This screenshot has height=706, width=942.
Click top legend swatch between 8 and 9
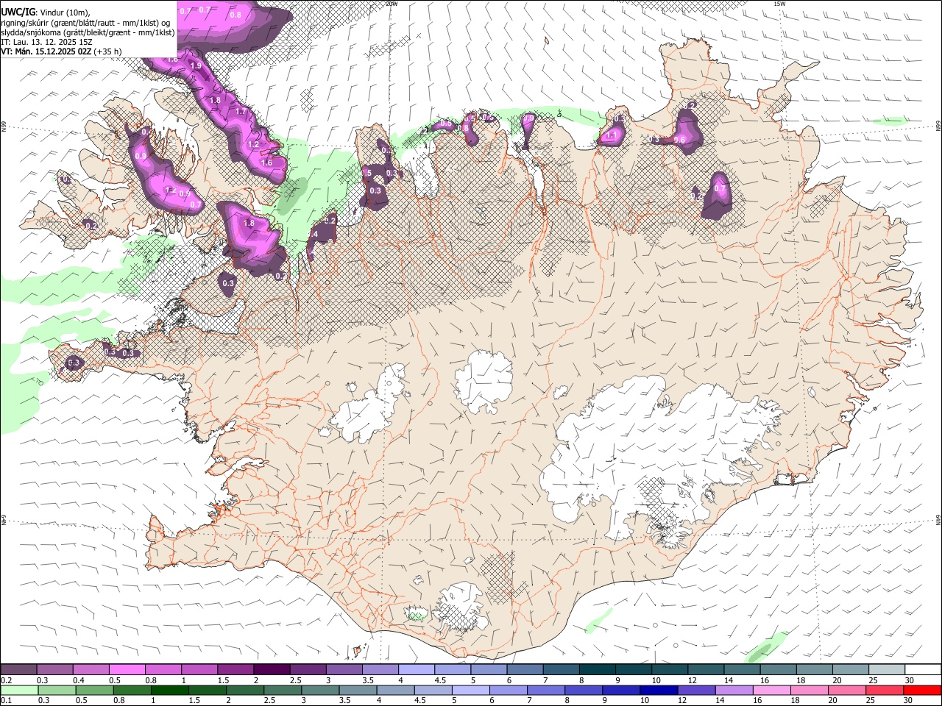tap(598, 670)
